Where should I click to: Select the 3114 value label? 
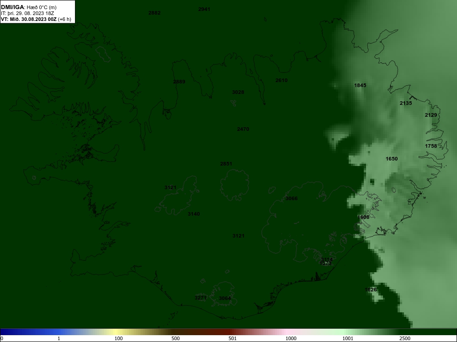[x=327, y=259]
